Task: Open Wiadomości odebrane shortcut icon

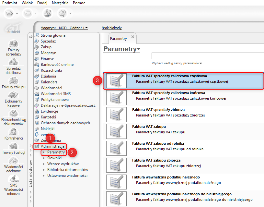Action: (14, 160)
